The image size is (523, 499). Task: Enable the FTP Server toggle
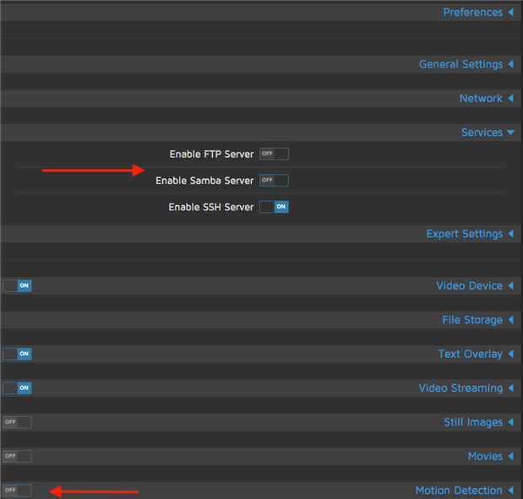click(274, 154)
